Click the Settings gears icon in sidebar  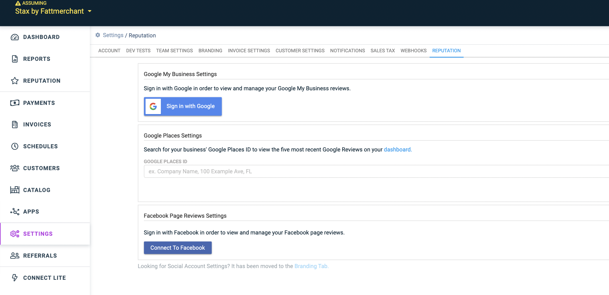pos(15,234)
